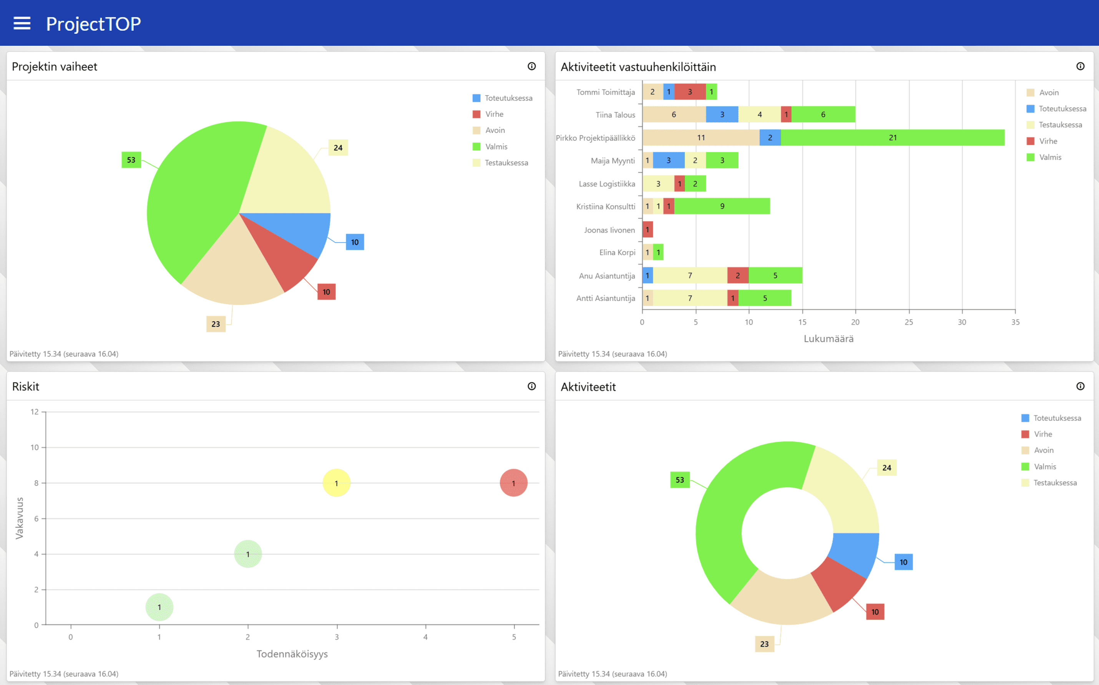Viewport: 1099px width, 685px height.
Task: Click the red risk bubble at probability 5
Action: pos(513,483)
